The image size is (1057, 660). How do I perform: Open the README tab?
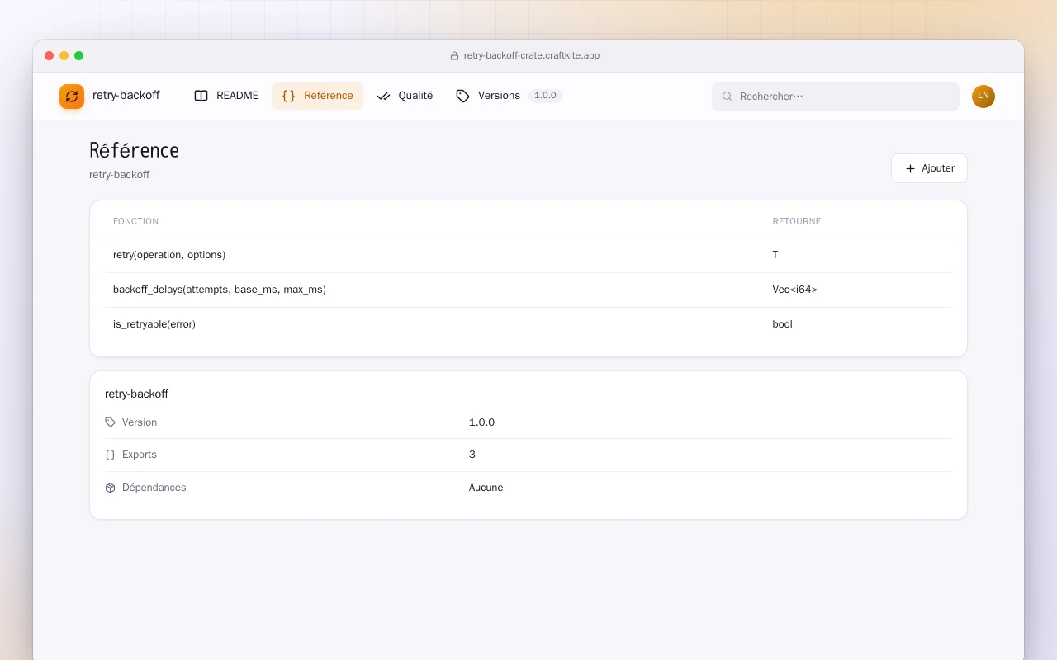pyautogui.click(x=226, y=96)
